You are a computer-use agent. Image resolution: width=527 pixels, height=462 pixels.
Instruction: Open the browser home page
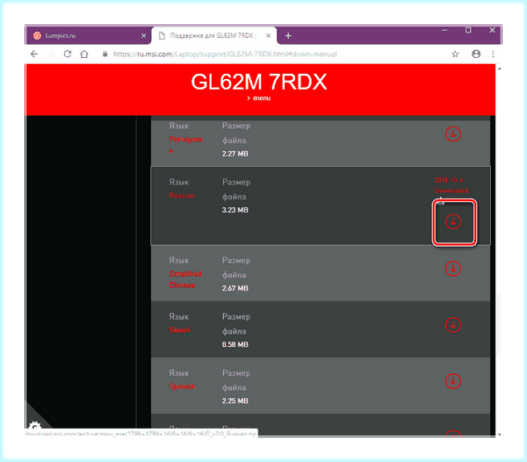pos(84,54)
